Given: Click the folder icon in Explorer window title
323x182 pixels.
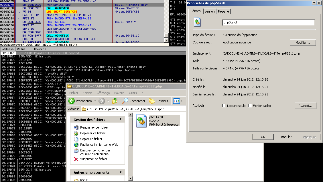Looking at the screenshot, I should pyautogui.click(x=69, y=86).
